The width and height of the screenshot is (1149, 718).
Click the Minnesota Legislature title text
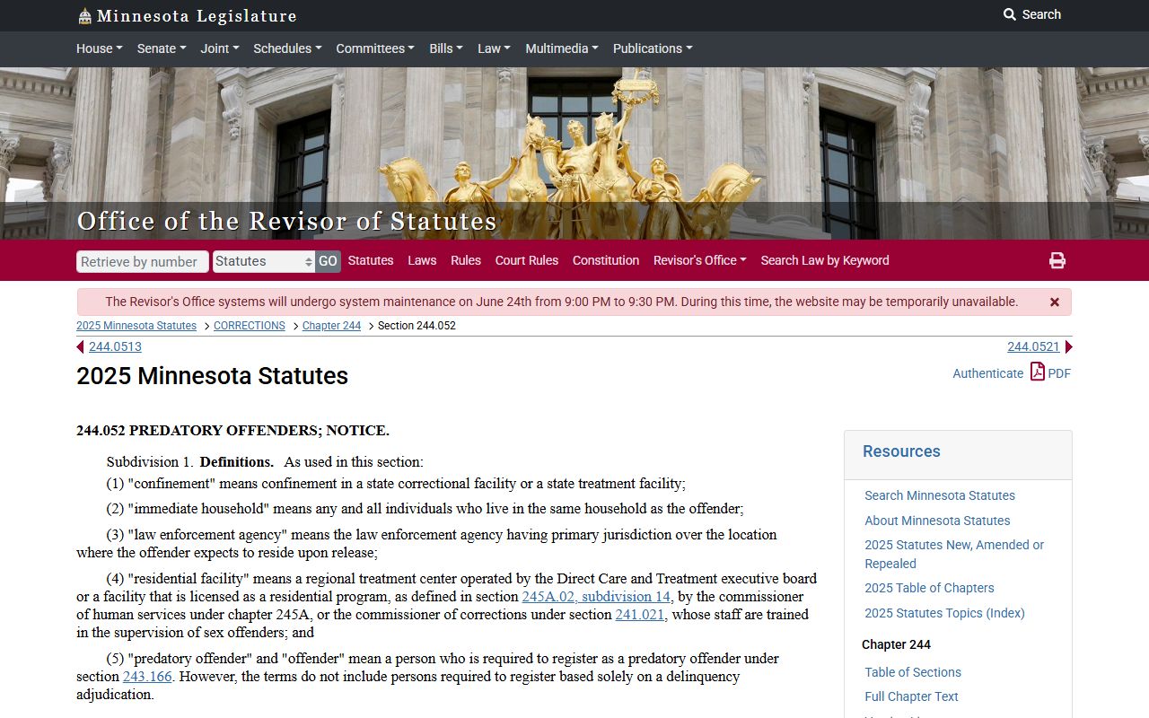click(197, 16)
